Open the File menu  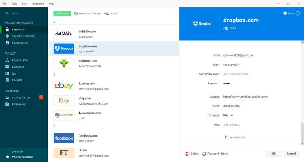click(x=4, y=3)
